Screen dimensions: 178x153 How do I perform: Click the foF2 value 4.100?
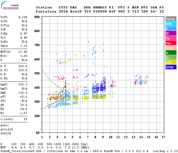click(x=23, y=17)
